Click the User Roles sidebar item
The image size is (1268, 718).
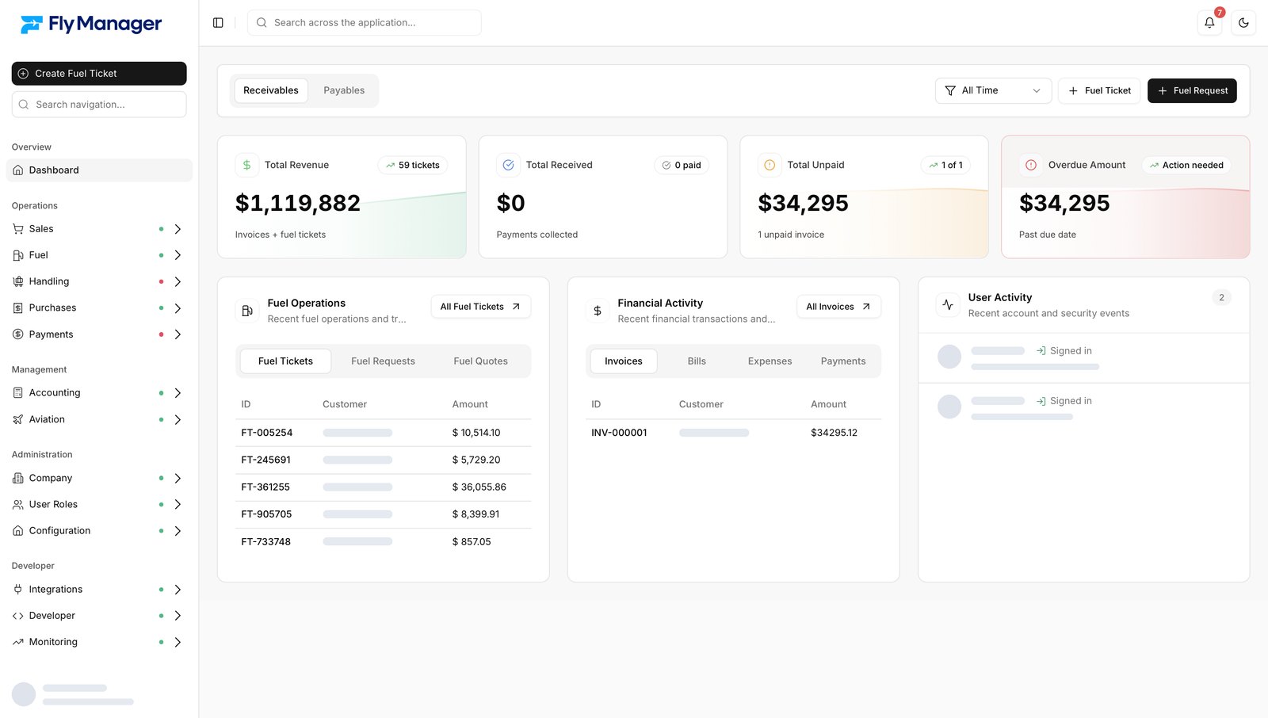[99, 505]
